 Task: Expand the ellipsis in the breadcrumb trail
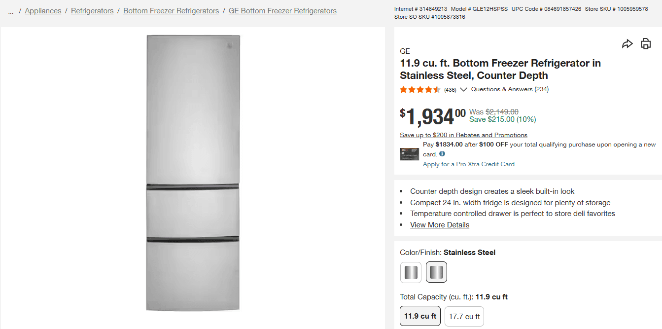[x=10, y=11]
